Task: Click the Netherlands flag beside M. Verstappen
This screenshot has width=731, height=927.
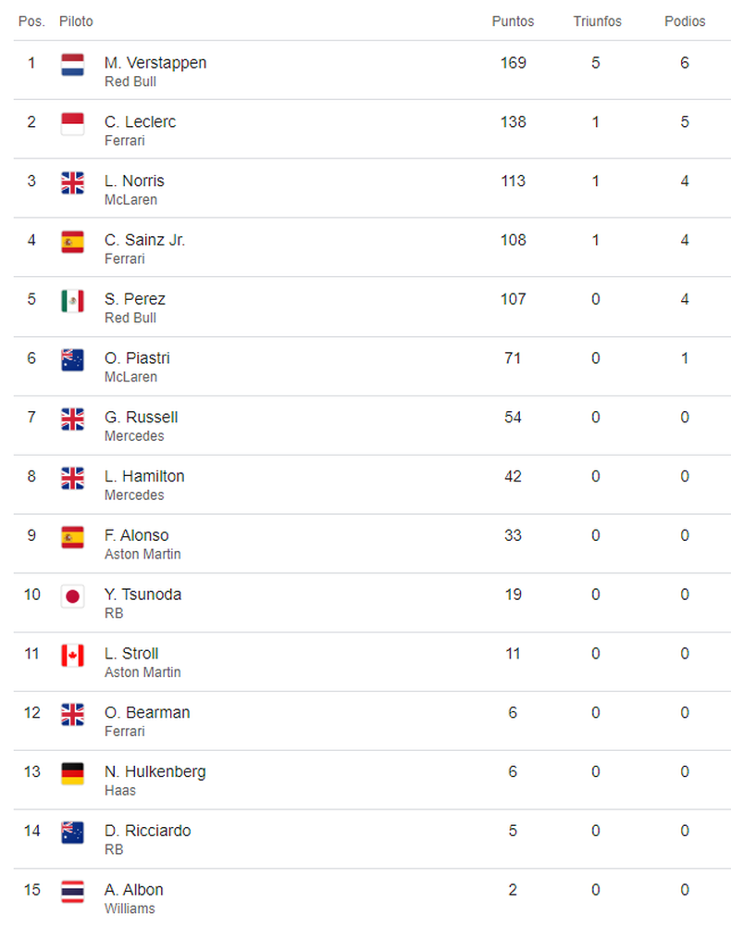Action: pyautogui.click(x=72, y=65)
